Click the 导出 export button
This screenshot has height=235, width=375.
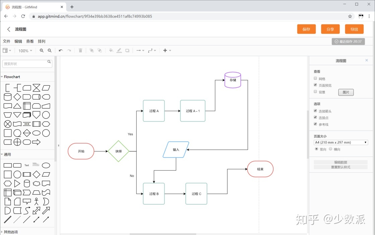[x=354, y=29]
